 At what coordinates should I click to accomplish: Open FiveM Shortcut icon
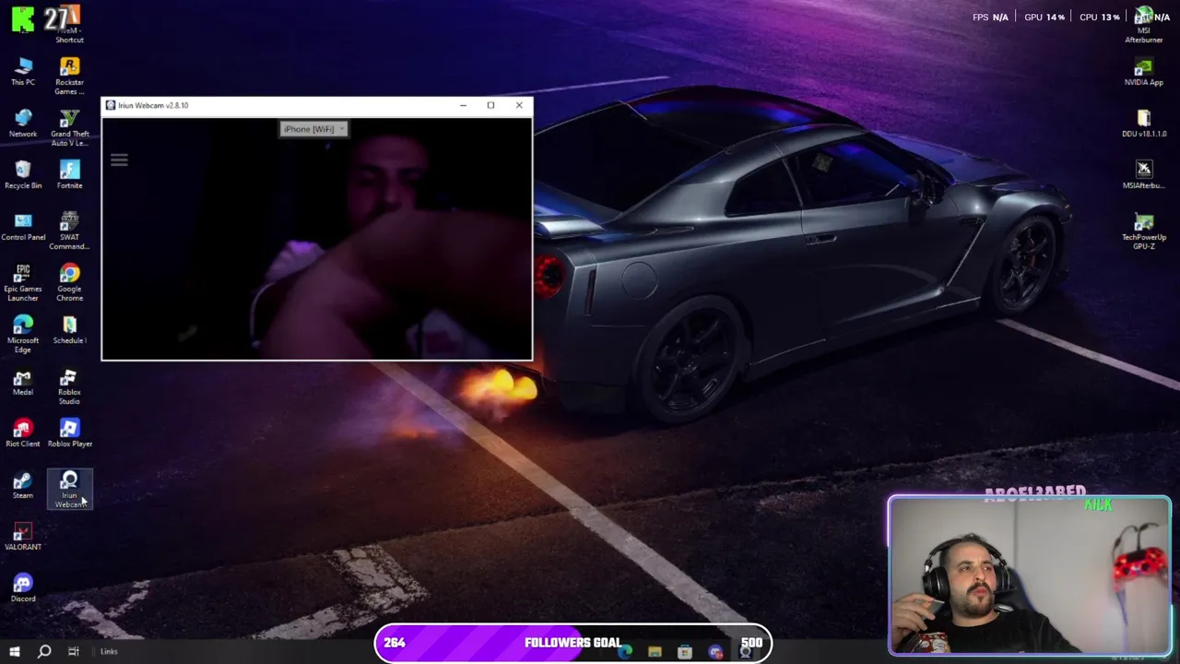point(69,24)
